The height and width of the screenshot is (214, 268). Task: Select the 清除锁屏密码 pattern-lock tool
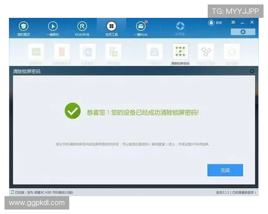tap(180, 52)
